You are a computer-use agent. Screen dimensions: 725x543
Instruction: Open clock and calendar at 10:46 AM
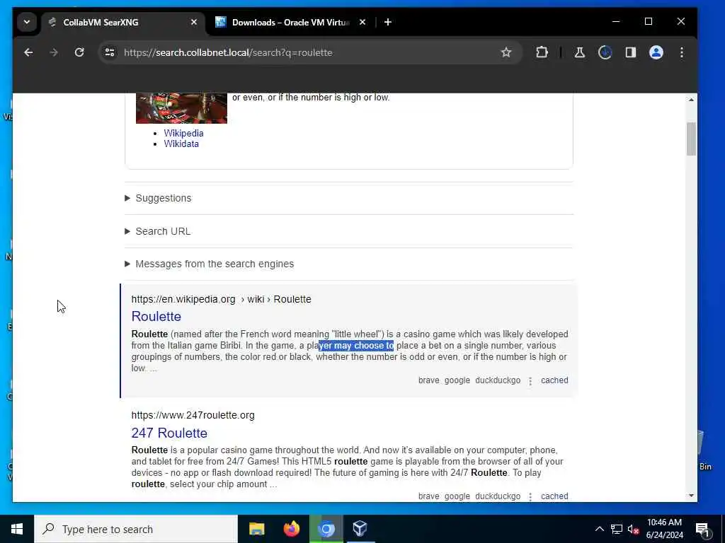coord(664,529)
